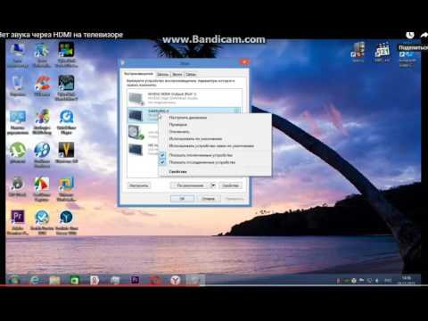
Task: Choose Проверка from the context menu
Action: (177, 125)
